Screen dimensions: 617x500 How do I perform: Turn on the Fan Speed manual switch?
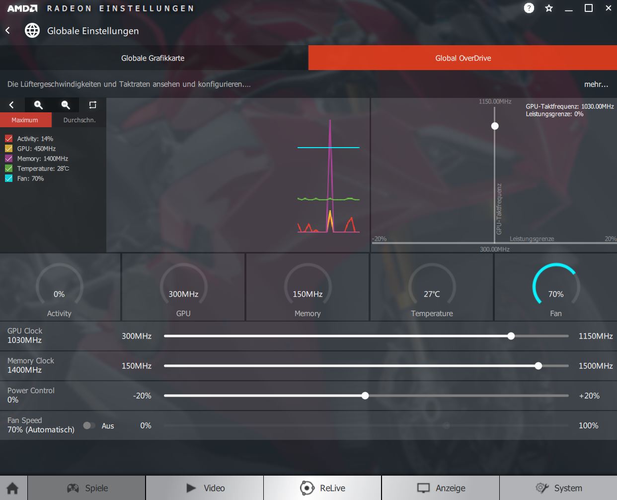(x=89, y=425)
